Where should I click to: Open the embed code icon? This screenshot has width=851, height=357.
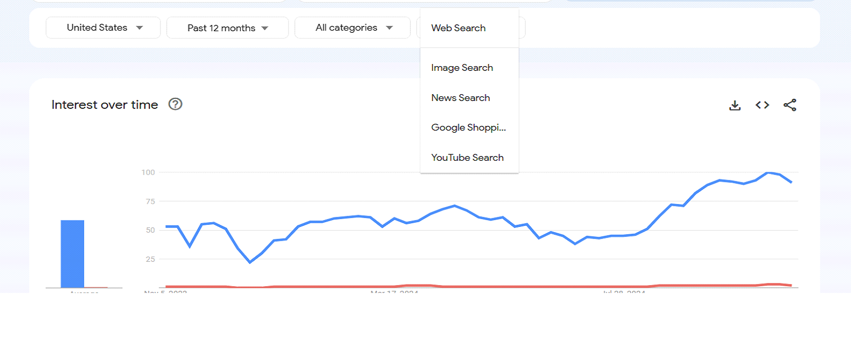[762, 105]
